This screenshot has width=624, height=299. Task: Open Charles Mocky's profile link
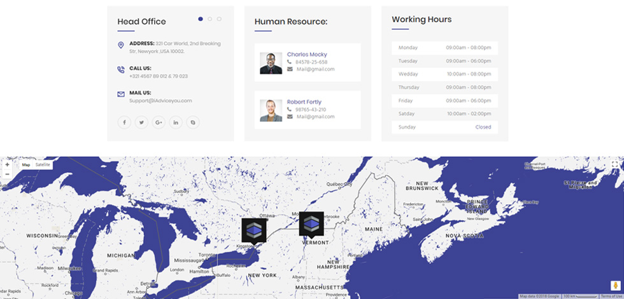[307, 55]
